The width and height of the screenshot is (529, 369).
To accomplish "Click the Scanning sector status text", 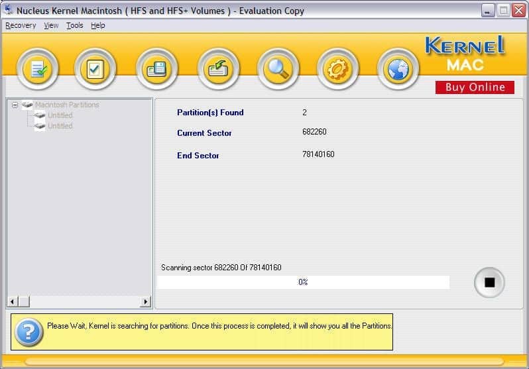I will click(x=221, y=268).
